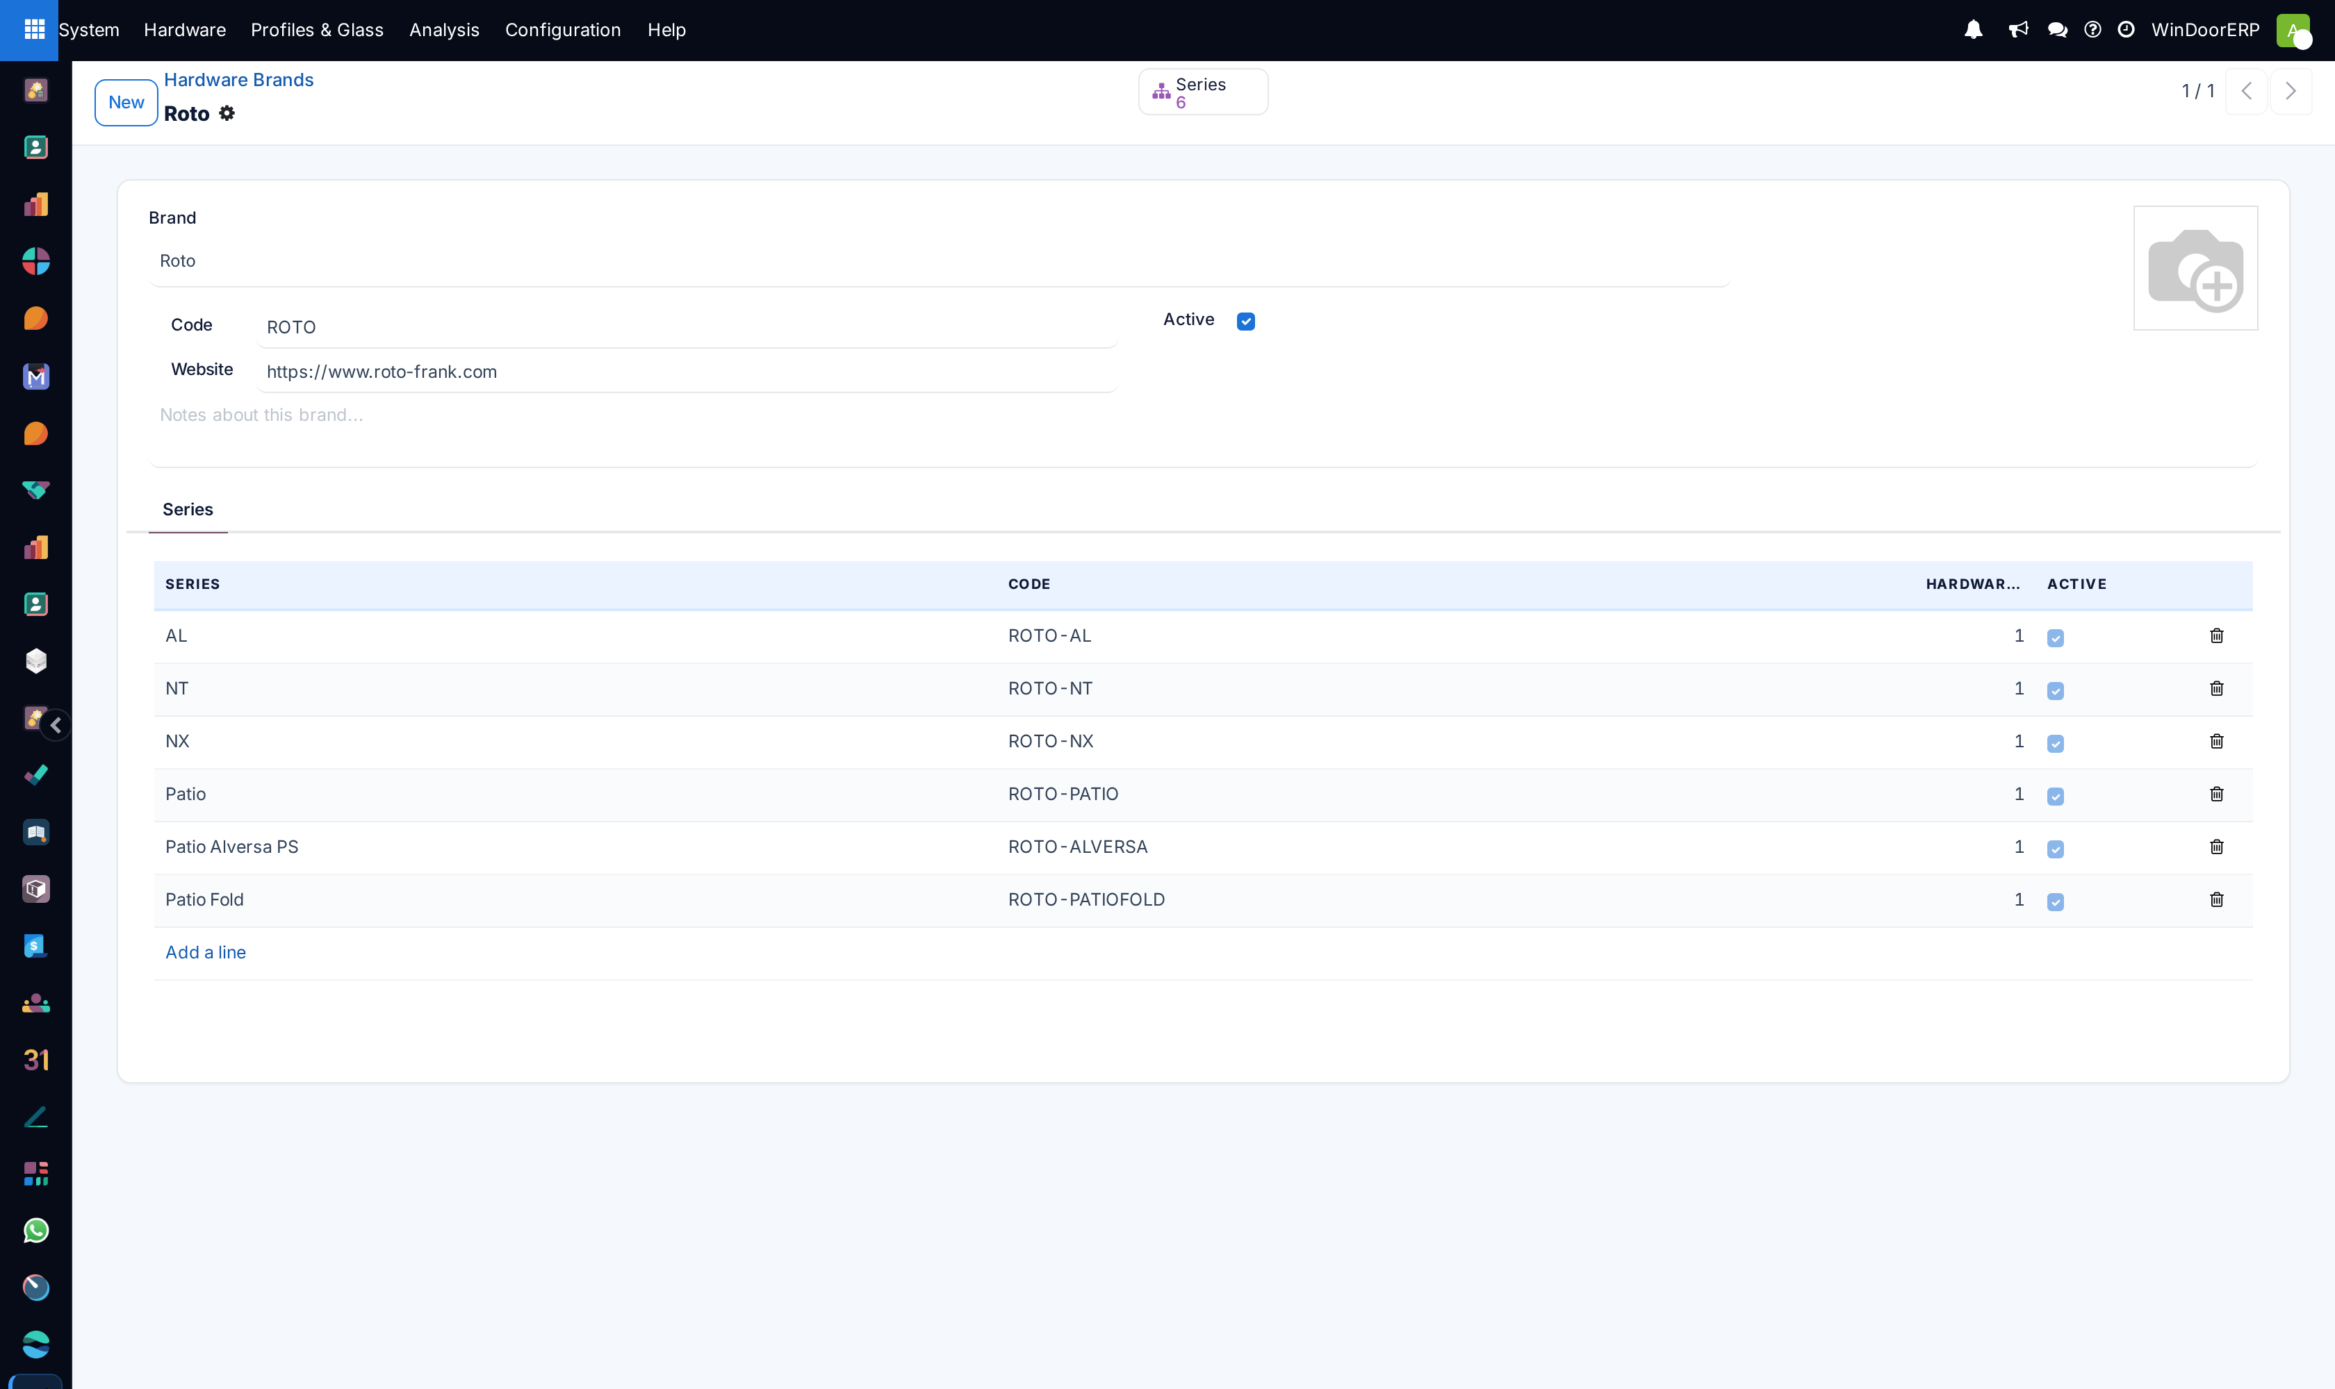Open the 31 calendar app
This screenshot has width=2335, height=1389.
35,1061
